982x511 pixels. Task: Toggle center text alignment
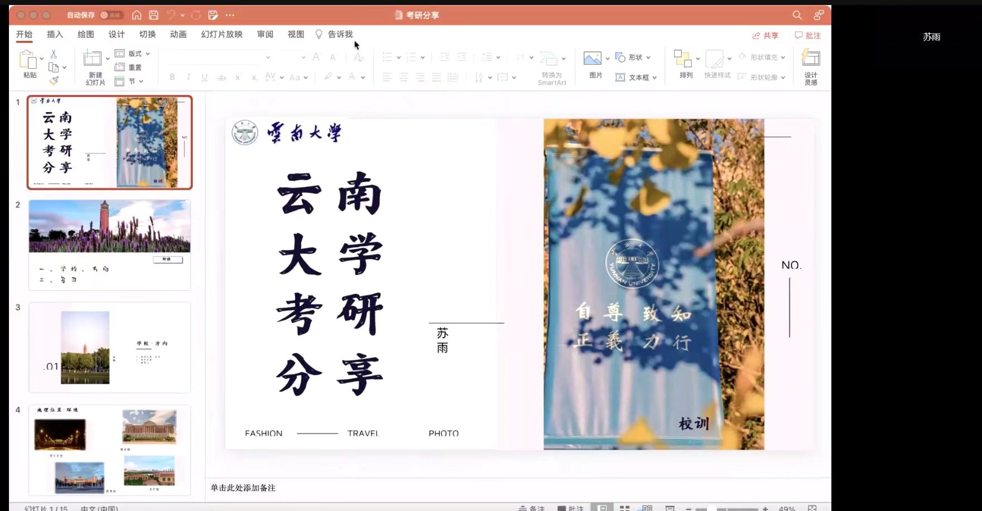click(x=404, y=78)
